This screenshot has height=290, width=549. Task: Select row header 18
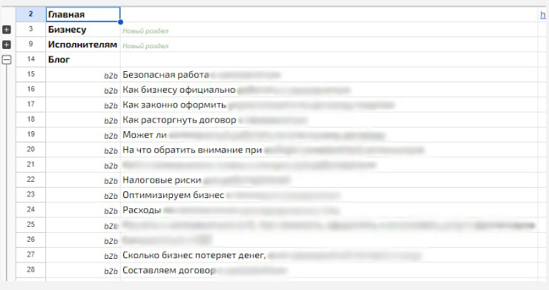pyautogui.click(x=31, y=120)
